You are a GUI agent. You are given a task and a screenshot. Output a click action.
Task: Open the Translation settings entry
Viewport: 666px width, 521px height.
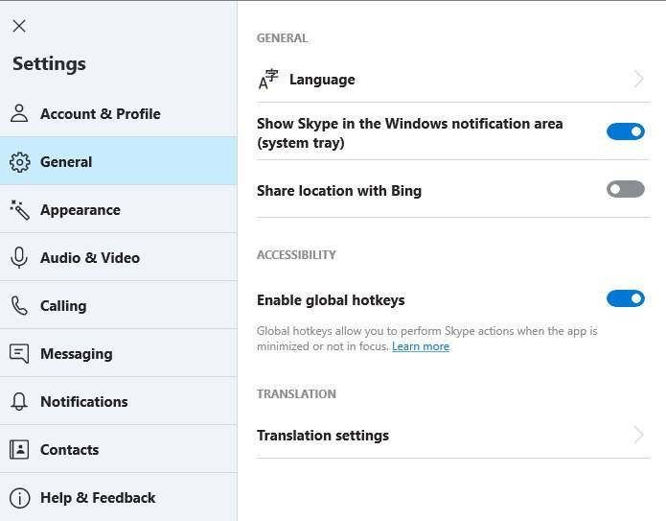tap(452, 435)
